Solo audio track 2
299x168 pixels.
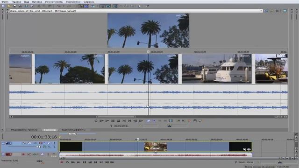pos(48,154)
